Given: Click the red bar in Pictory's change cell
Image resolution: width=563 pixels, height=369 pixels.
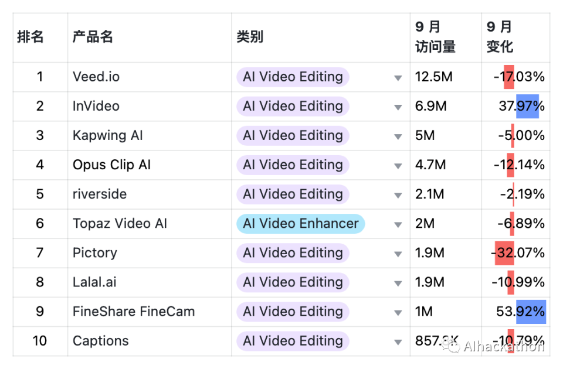Looking at the screenshot, I should (504, 253).
